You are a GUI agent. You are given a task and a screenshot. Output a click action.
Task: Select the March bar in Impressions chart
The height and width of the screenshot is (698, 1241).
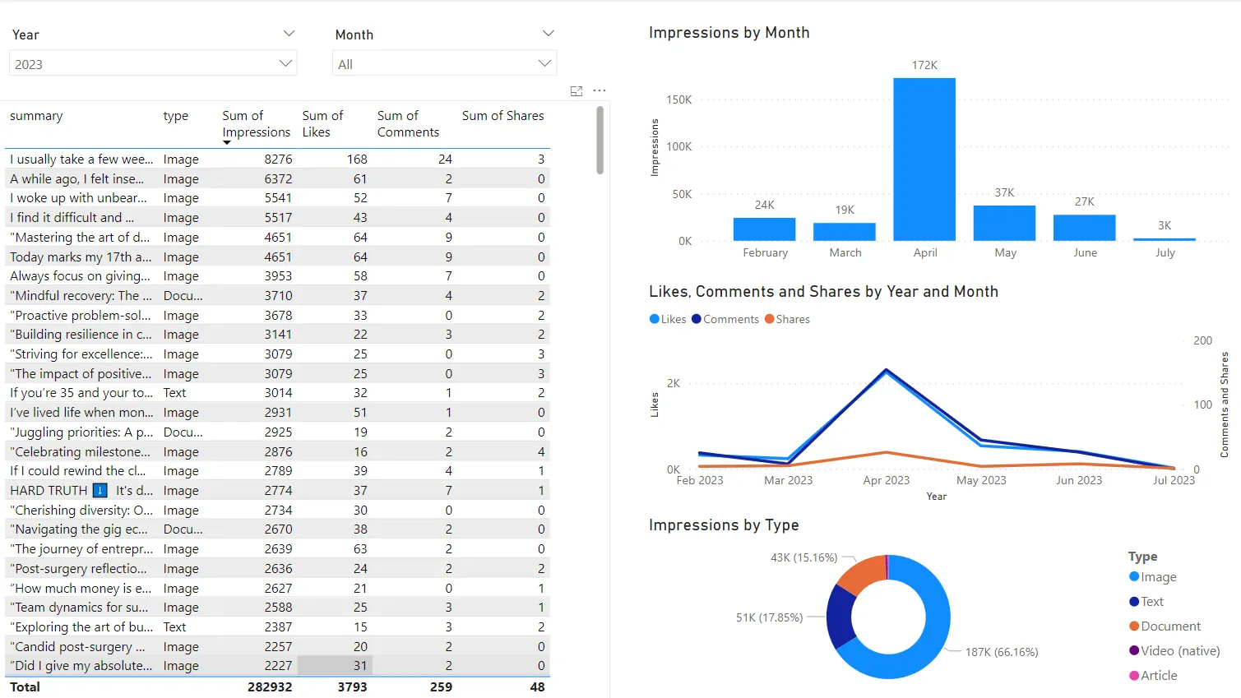[845, 231]
